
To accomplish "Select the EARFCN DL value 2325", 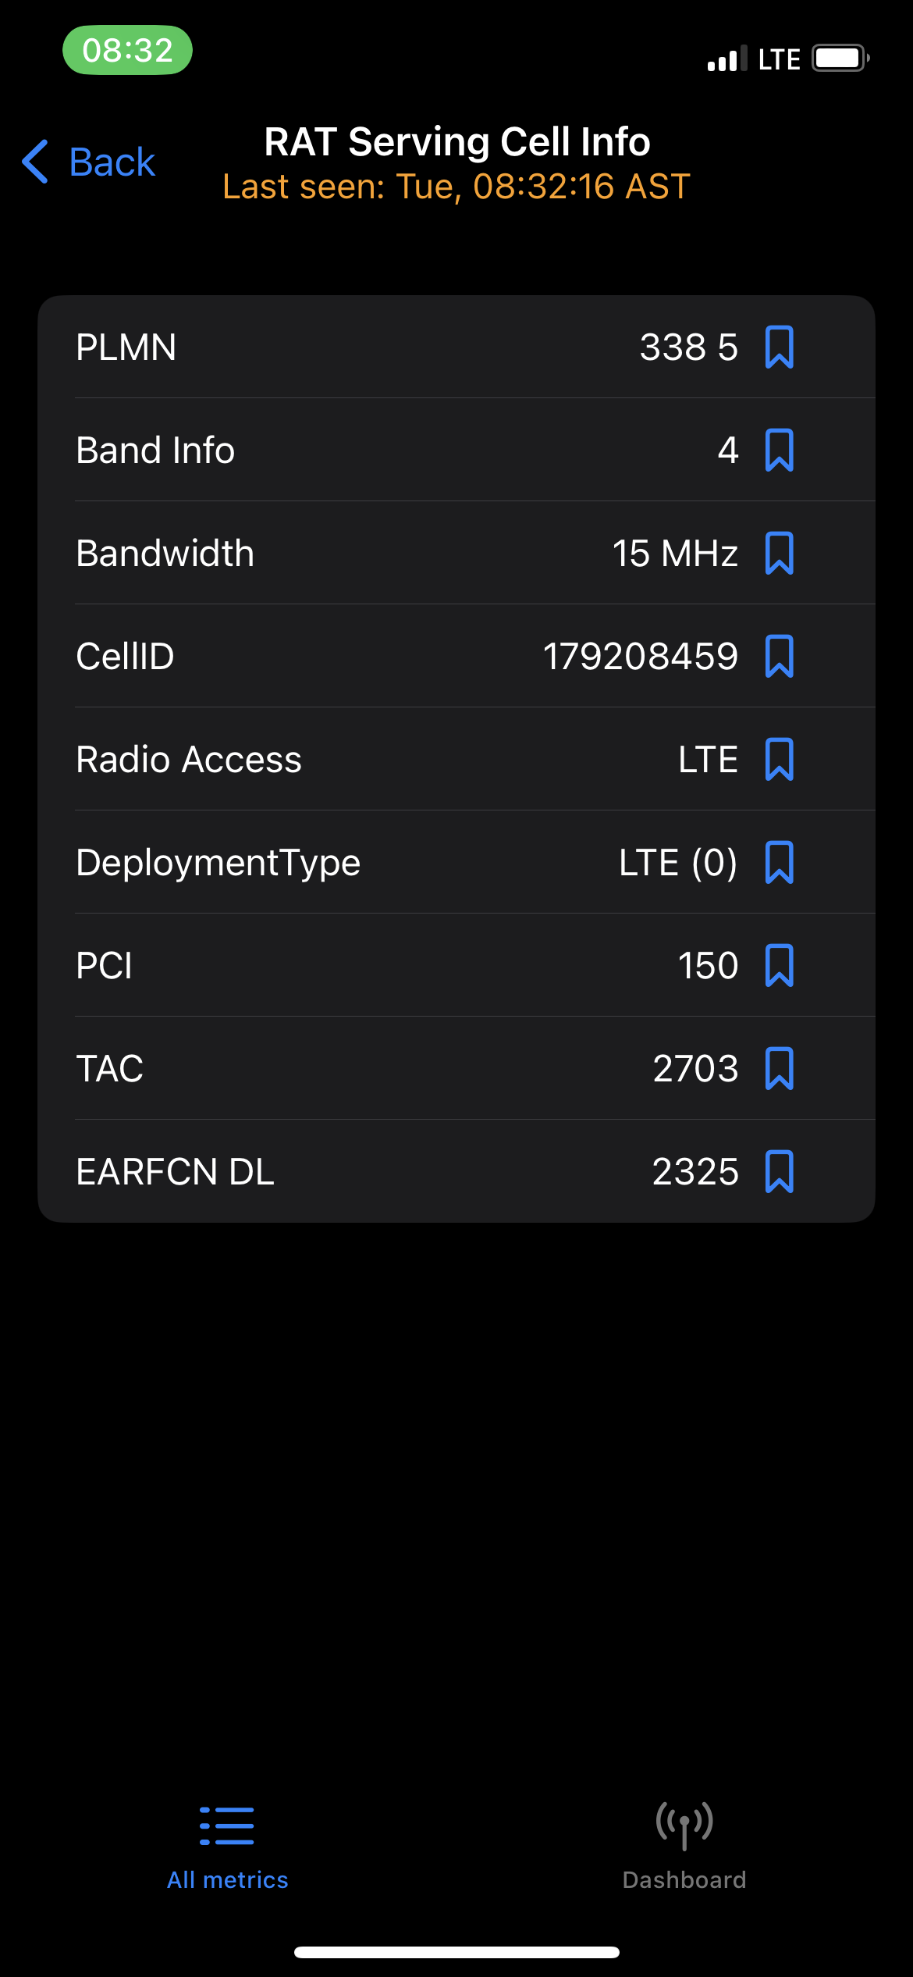I will tap(695, 1172).
